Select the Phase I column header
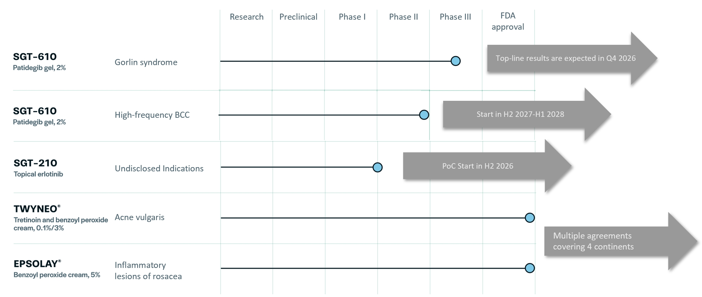Image resolution: width=702 pixels, height=297 pixels. tap(352, 17)
